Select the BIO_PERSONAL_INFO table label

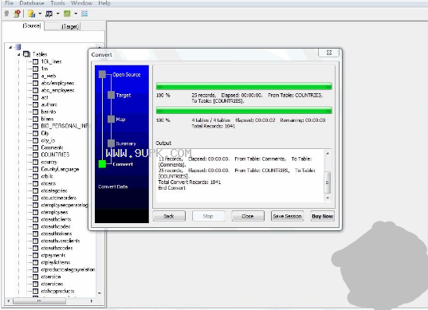click(x=65, y=126)
